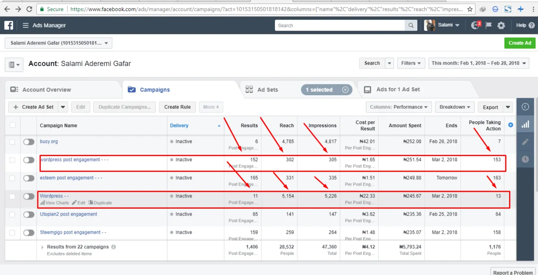The image size is (538, 275).
Task: Open the account tree view icon button
Action: [x=14, y=65]
